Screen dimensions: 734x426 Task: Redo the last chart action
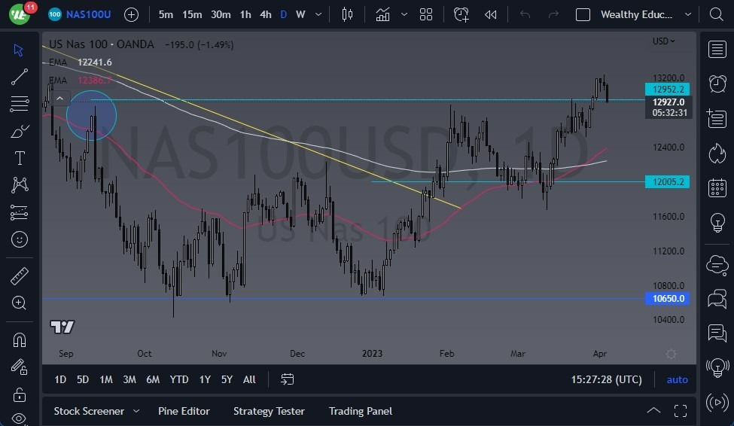tap(553, 14)
